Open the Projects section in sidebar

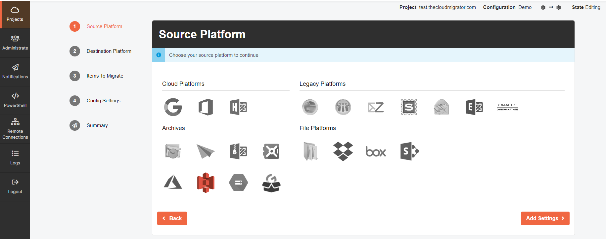[x=15, y=15]
